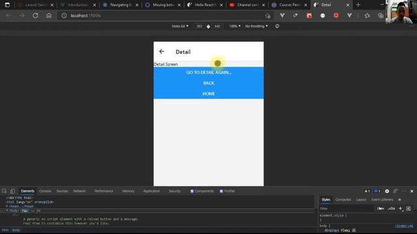View site information icon in address bar
Screen dimensions: 417x234
click(x=64, y=16)
